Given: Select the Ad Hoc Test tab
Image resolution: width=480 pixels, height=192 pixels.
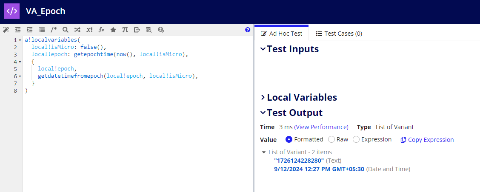Looking at the screenshot, I should (x=281, y=34).
